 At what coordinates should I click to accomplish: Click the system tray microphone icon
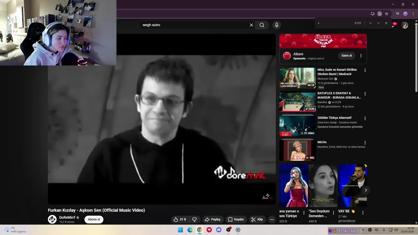384,230
